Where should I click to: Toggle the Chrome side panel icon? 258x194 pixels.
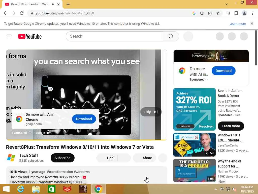click(236, 13)
